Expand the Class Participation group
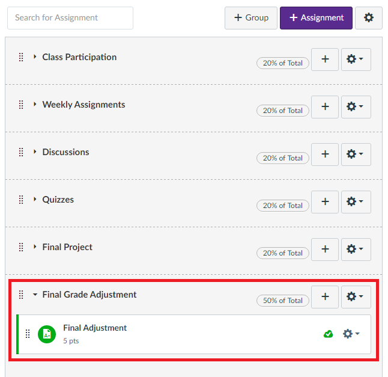Viewport: 388px width, 377px height. click(35, 57)
